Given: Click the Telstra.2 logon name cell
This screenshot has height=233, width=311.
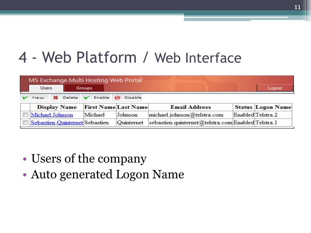Looking at the screenshot, I should 273,115.
